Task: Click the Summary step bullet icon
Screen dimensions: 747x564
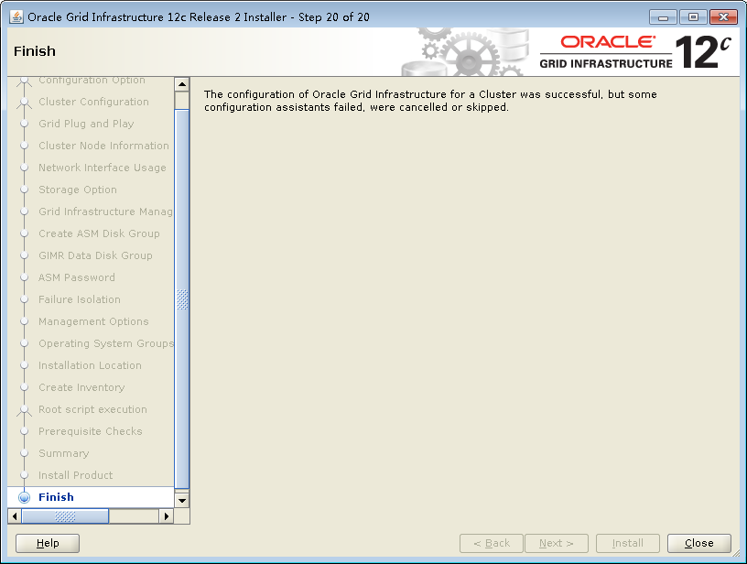Action: click(x=25, y=453)
